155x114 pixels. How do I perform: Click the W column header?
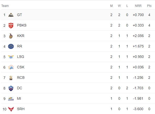(119, 6)
